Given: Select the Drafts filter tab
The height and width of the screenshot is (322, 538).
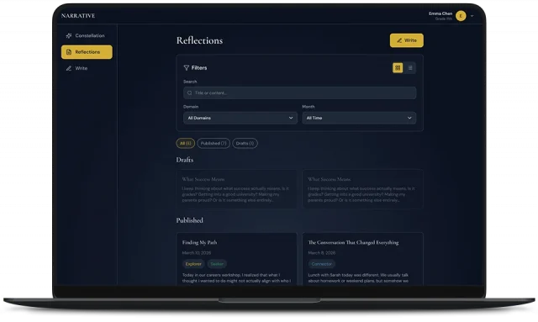Looking at the screenshot, I should click(245, 143).
